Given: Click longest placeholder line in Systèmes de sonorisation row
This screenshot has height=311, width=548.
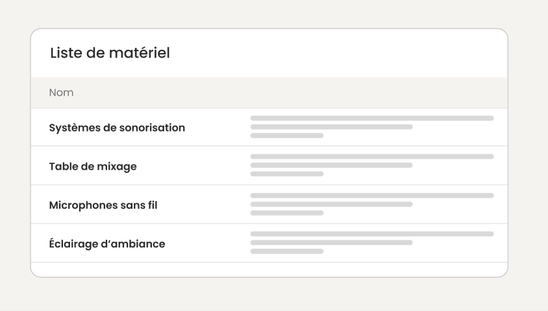Looking at the screenshot, I should pos(372,118).
